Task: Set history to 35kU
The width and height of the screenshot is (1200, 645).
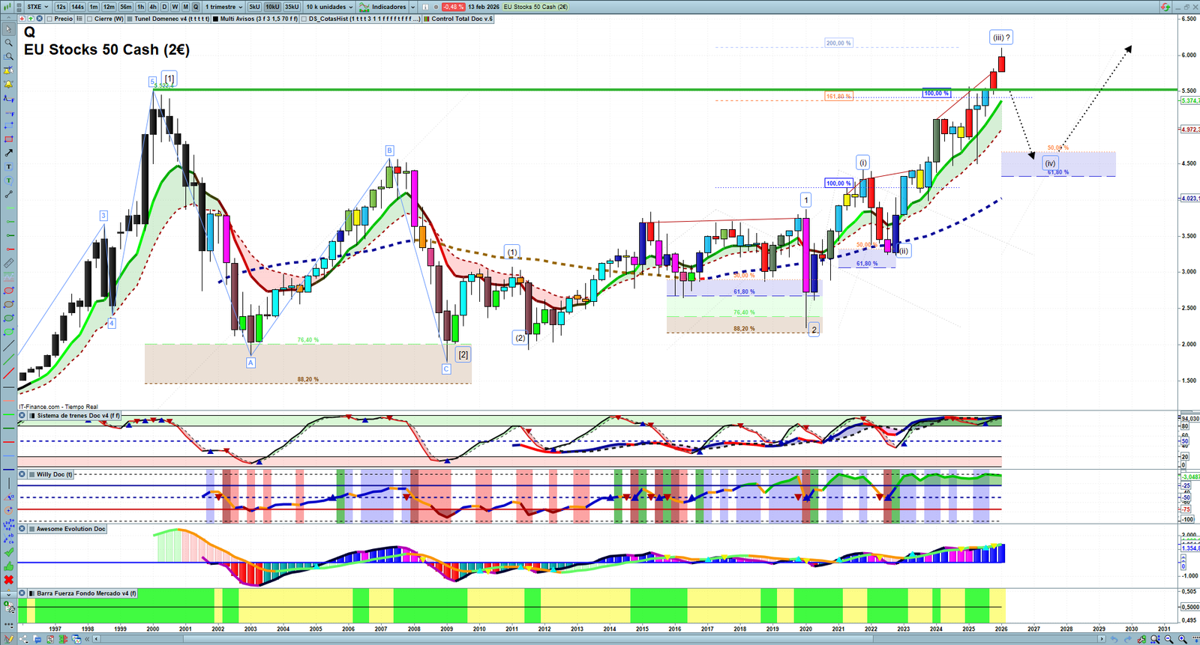Action: pos(292,7)
